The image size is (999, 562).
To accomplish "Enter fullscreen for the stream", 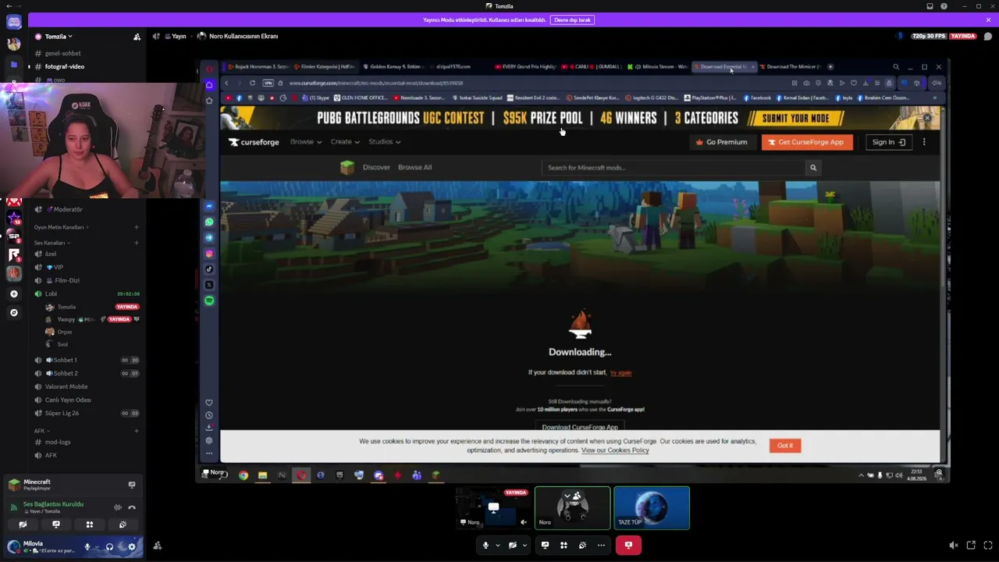I will [988, 545].
